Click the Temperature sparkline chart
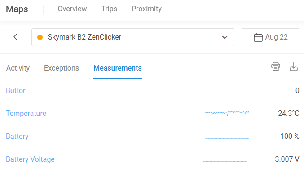Viewport: 304px width, 181px height. (x=227, y=113)
